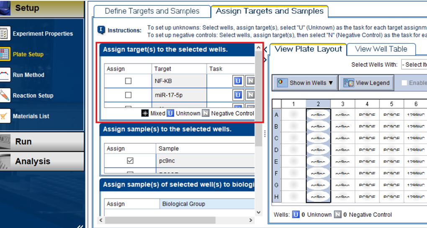
Task: Expand the Setup section header
Action: coord(42,9)
